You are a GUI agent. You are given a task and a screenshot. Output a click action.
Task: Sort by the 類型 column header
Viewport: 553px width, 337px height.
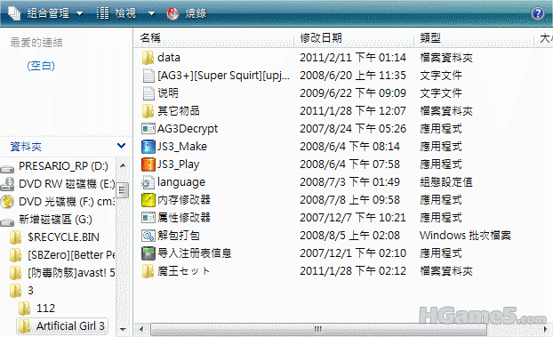pyautogui.click(x=473, y=37)
